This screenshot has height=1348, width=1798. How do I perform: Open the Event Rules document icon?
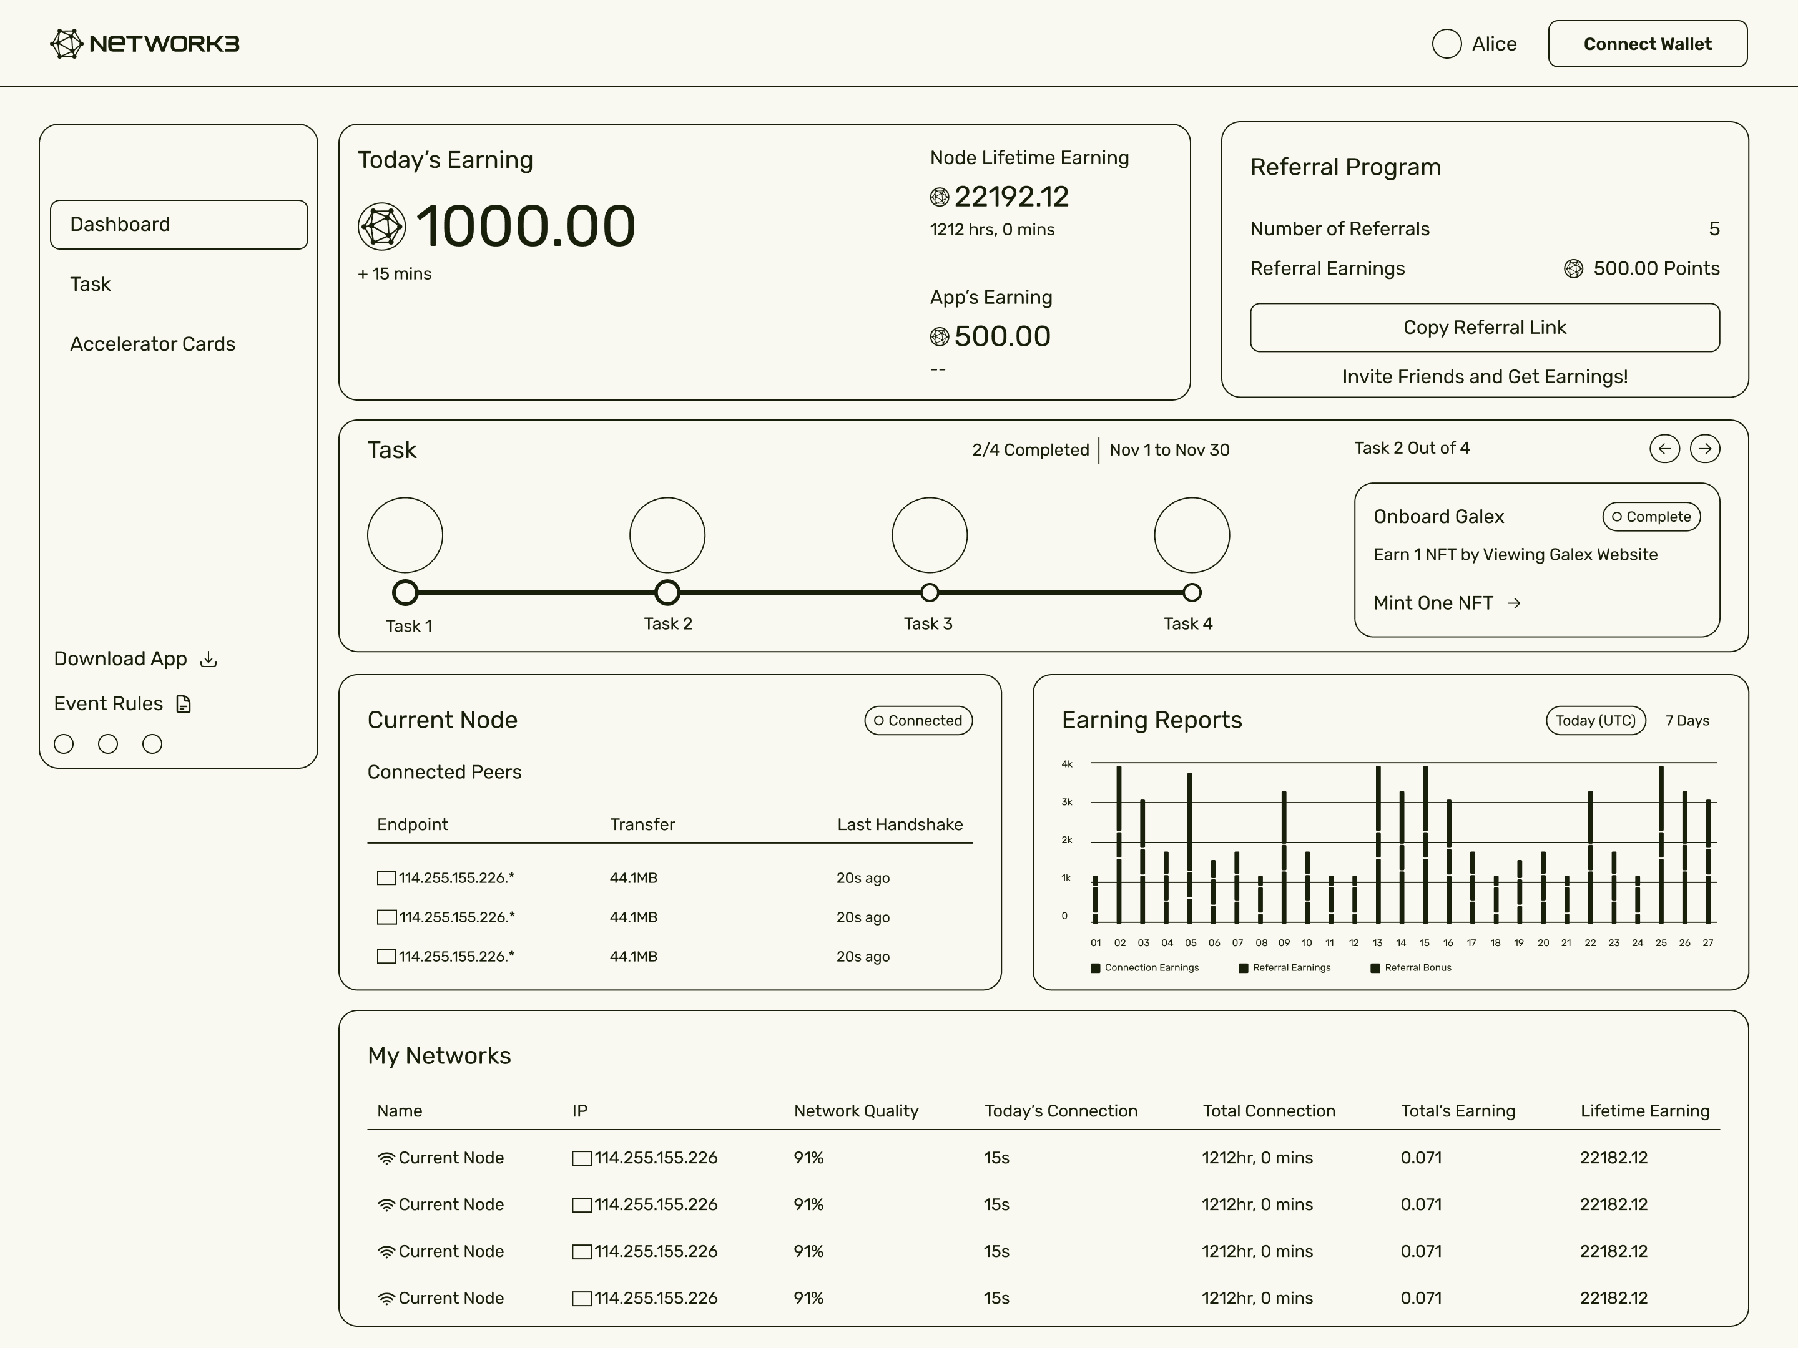pyautogui.click(x=184, y=704)
